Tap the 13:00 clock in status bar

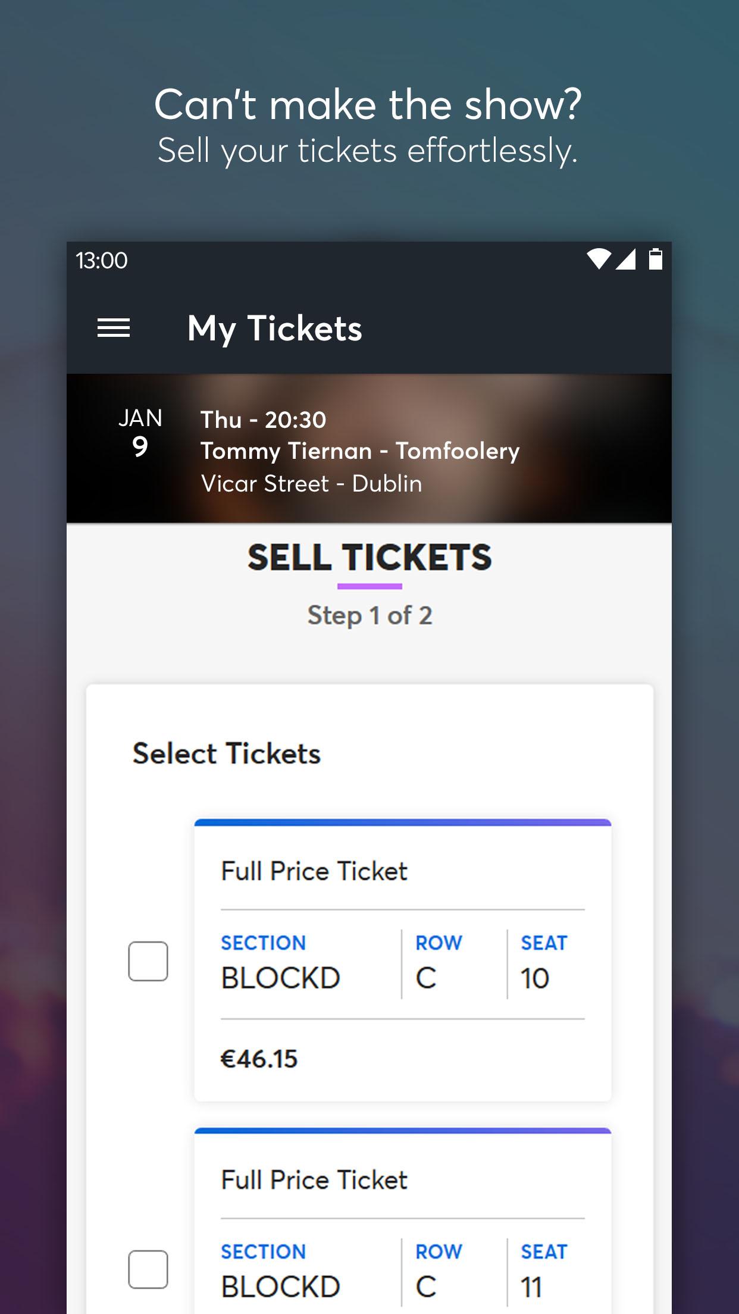click(x=101, y=260)
